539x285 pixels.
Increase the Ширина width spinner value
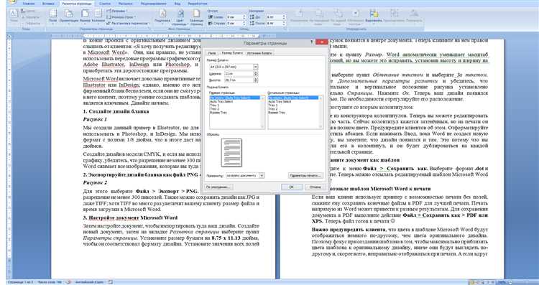255,73
